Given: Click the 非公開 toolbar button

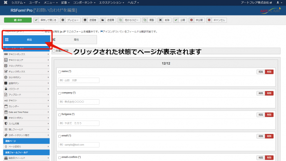Looking at the screenshot, I should 196,20.
